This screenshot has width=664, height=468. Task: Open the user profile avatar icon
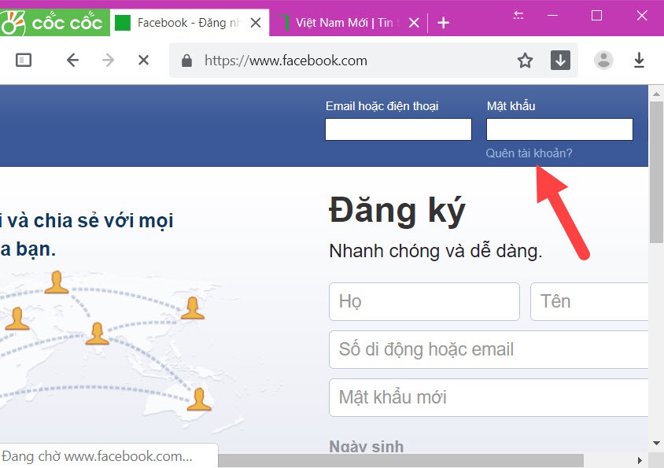click(603, 60)
